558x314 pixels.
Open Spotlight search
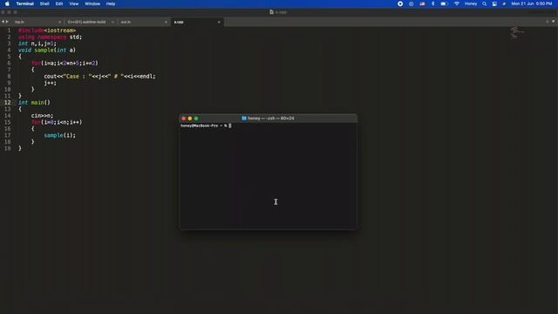point(485,3)
